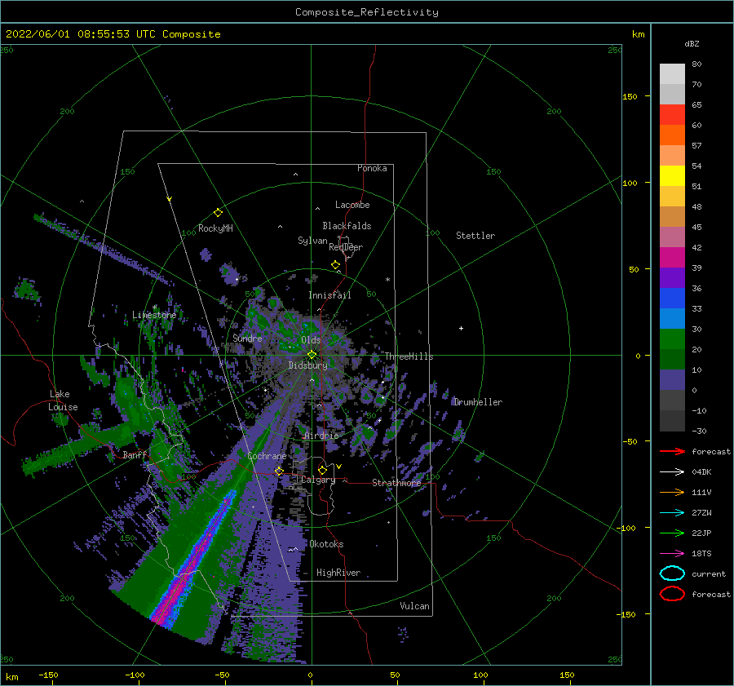Click the Sundre town label
The width and height of the screenshot is (734, 686).
(x=247, y=338)
